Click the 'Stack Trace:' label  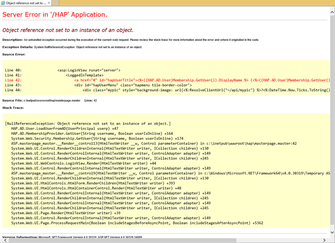pyautogui.click(x=13, y=108)
